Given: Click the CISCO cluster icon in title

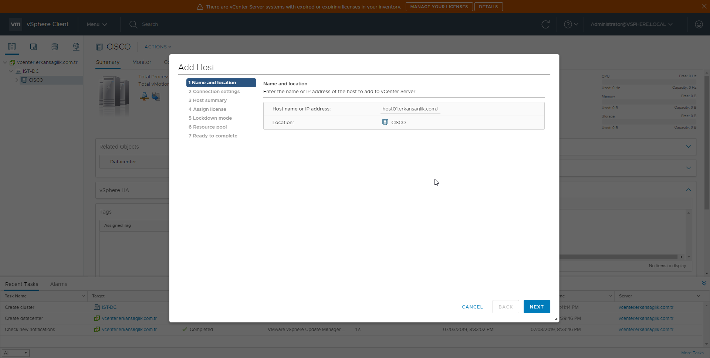Looking at the screenshot, I should (x=99, y=47).
